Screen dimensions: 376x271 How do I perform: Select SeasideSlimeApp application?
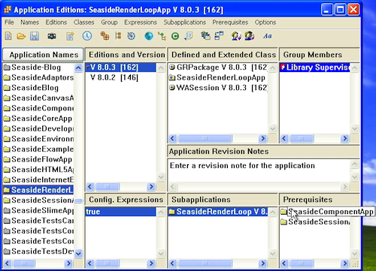38,210
